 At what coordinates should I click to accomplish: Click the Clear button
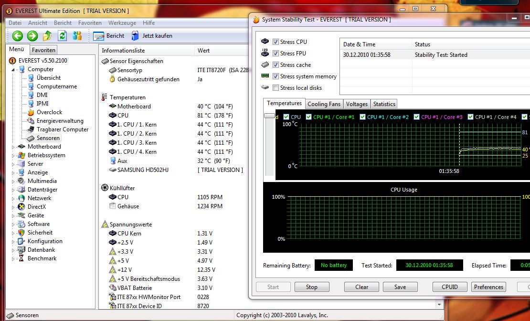click(x=361, y=287)
